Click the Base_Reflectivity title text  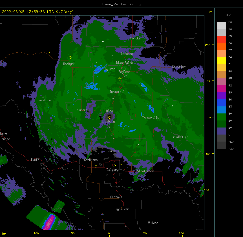click(x=121, y=4)
